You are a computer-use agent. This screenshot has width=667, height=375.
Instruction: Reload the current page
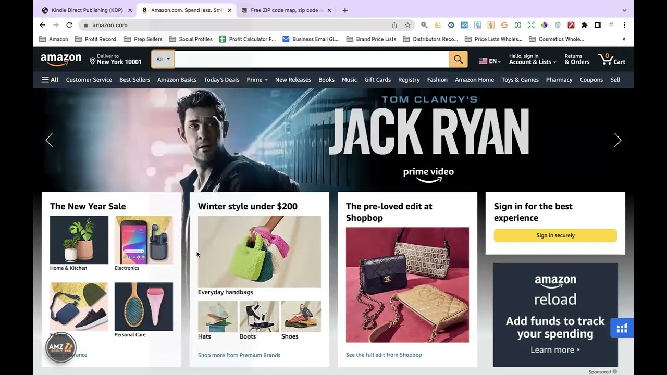(69, 25)
